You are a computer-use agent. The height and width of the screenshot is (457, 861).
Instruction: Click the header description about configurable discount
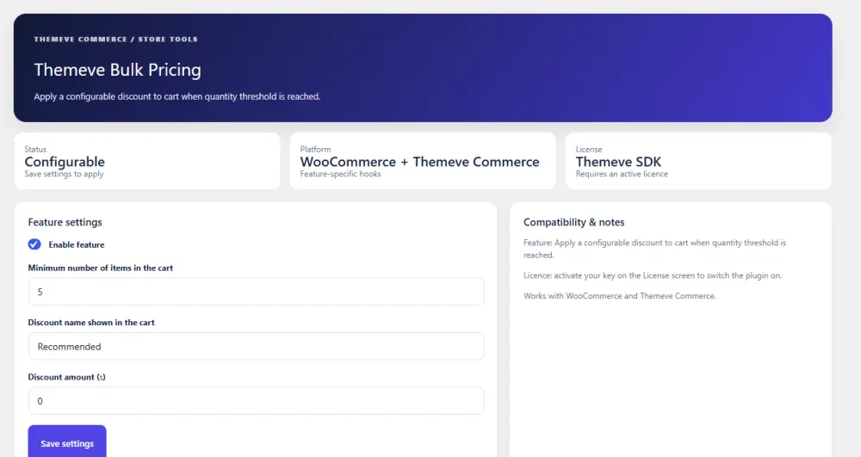coord(177,96)
